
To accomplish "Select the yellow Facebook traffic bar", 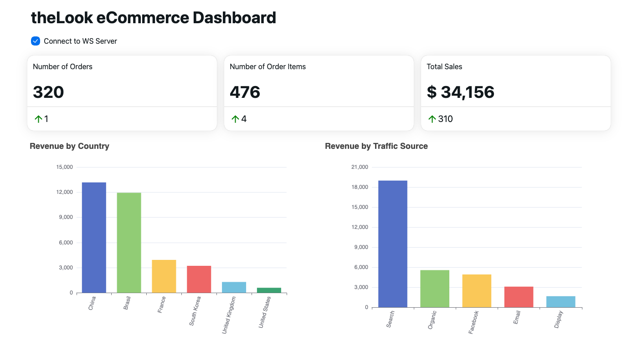I will click(x=477, y=291).
